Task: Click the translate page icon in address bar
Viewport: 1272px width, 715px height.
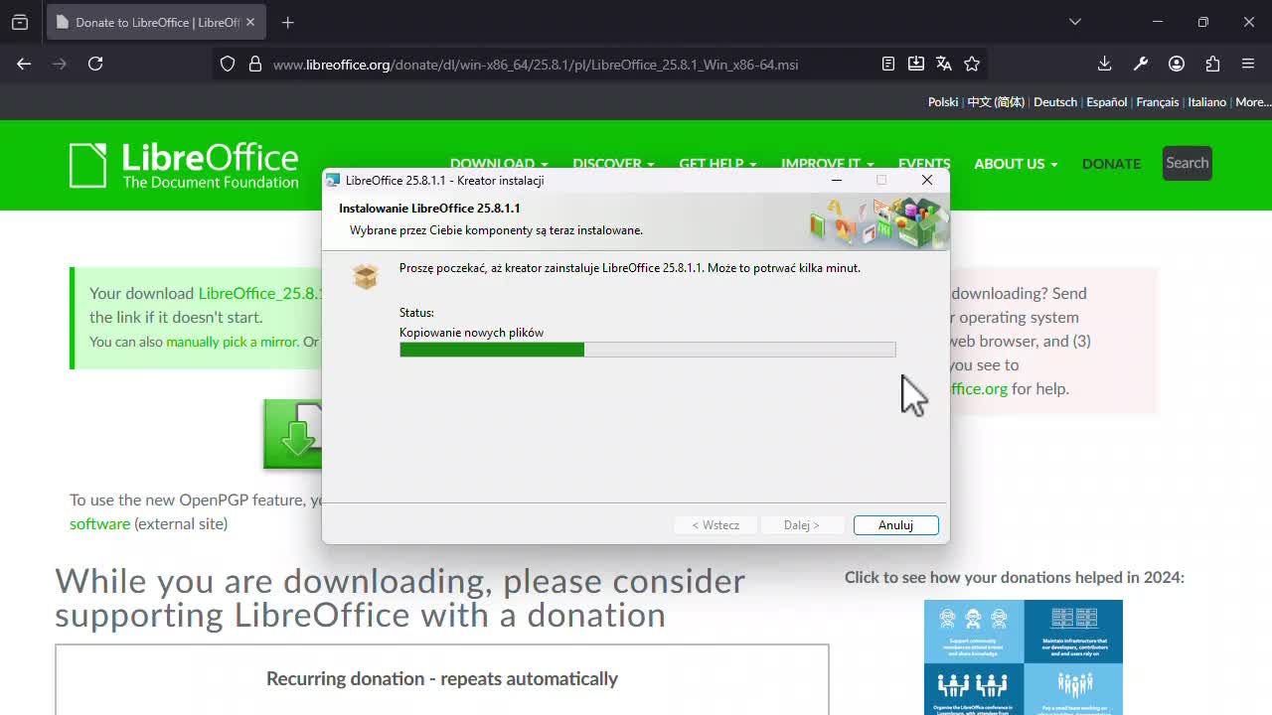Action: (944, 64)
